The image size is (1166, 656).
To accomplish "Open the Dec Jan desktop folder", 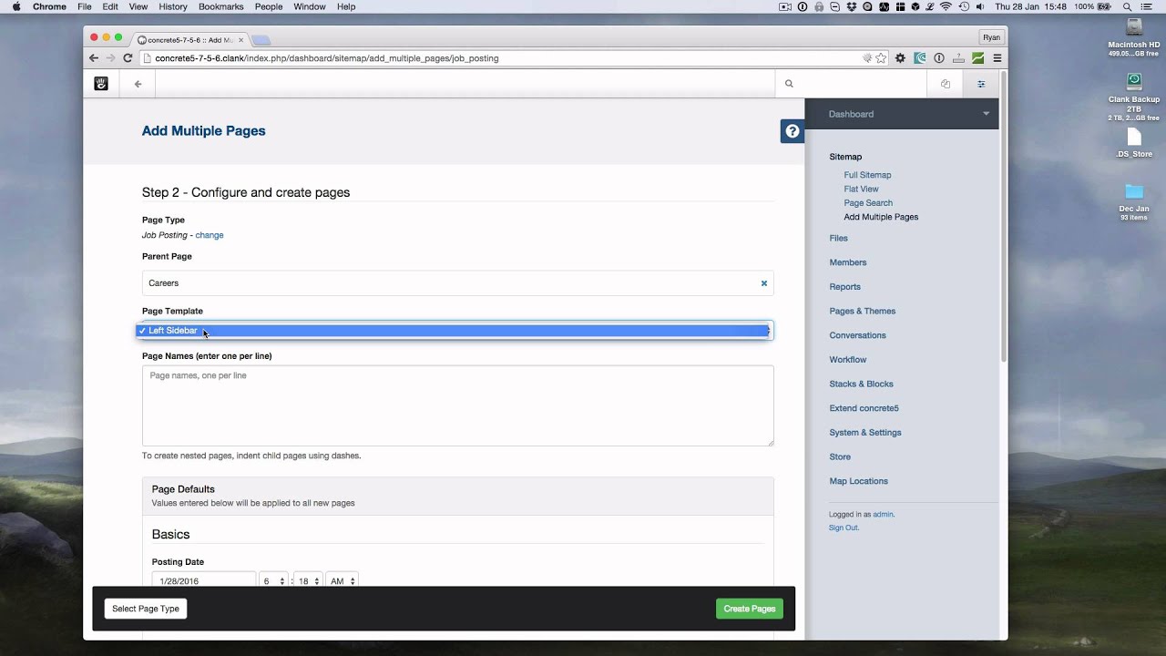I will pyautogui.click(x=1134, y=191).
